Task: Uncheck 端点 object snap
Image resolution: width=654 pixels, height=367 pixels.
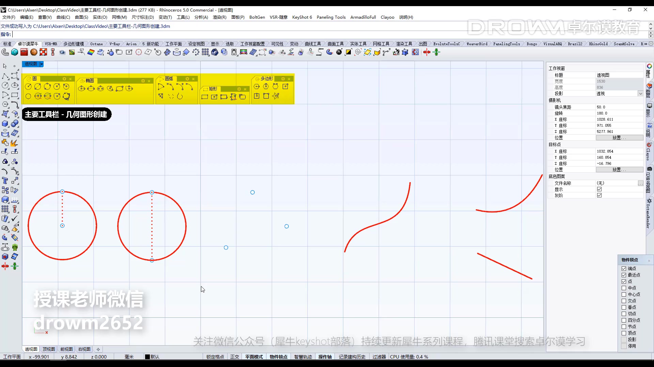Action: [x=624, y=268]
